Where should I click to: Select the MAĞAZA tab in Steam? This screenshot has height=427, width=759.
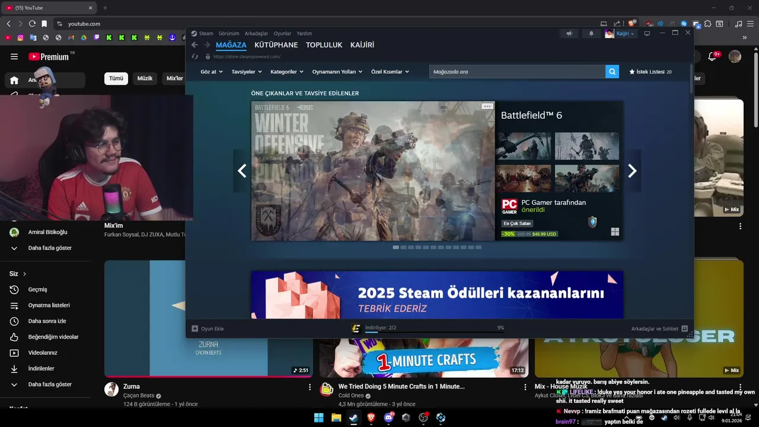(x=231, y=45)
